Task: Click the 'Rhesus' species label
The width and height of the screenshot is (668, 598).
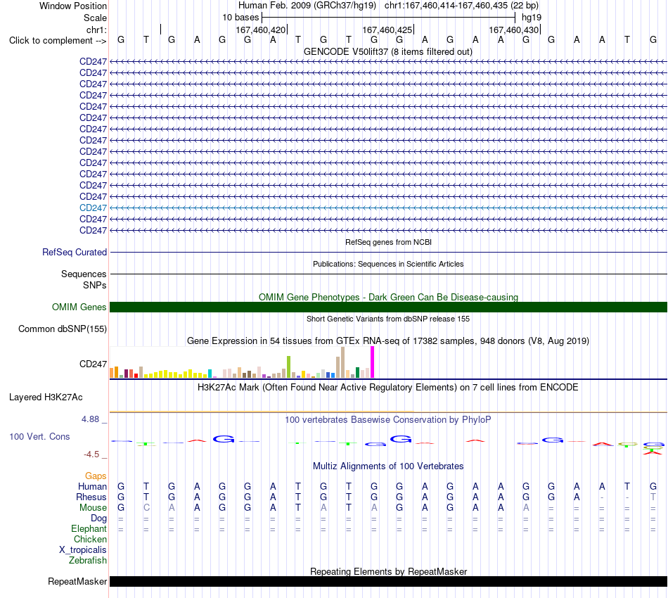Action: tap(91, 497)
